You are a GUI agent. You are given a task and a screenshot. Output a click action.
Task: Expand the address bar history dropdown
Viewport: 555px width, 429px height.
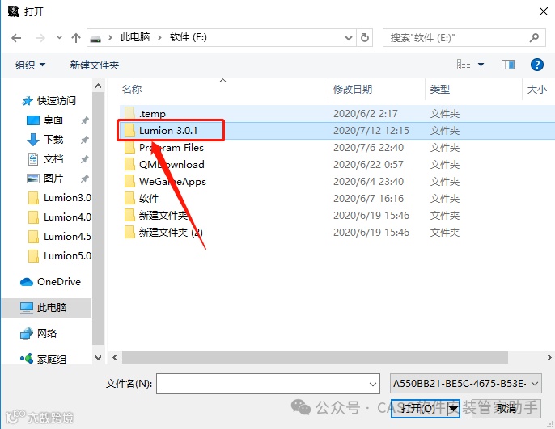[x=349, y=38]
